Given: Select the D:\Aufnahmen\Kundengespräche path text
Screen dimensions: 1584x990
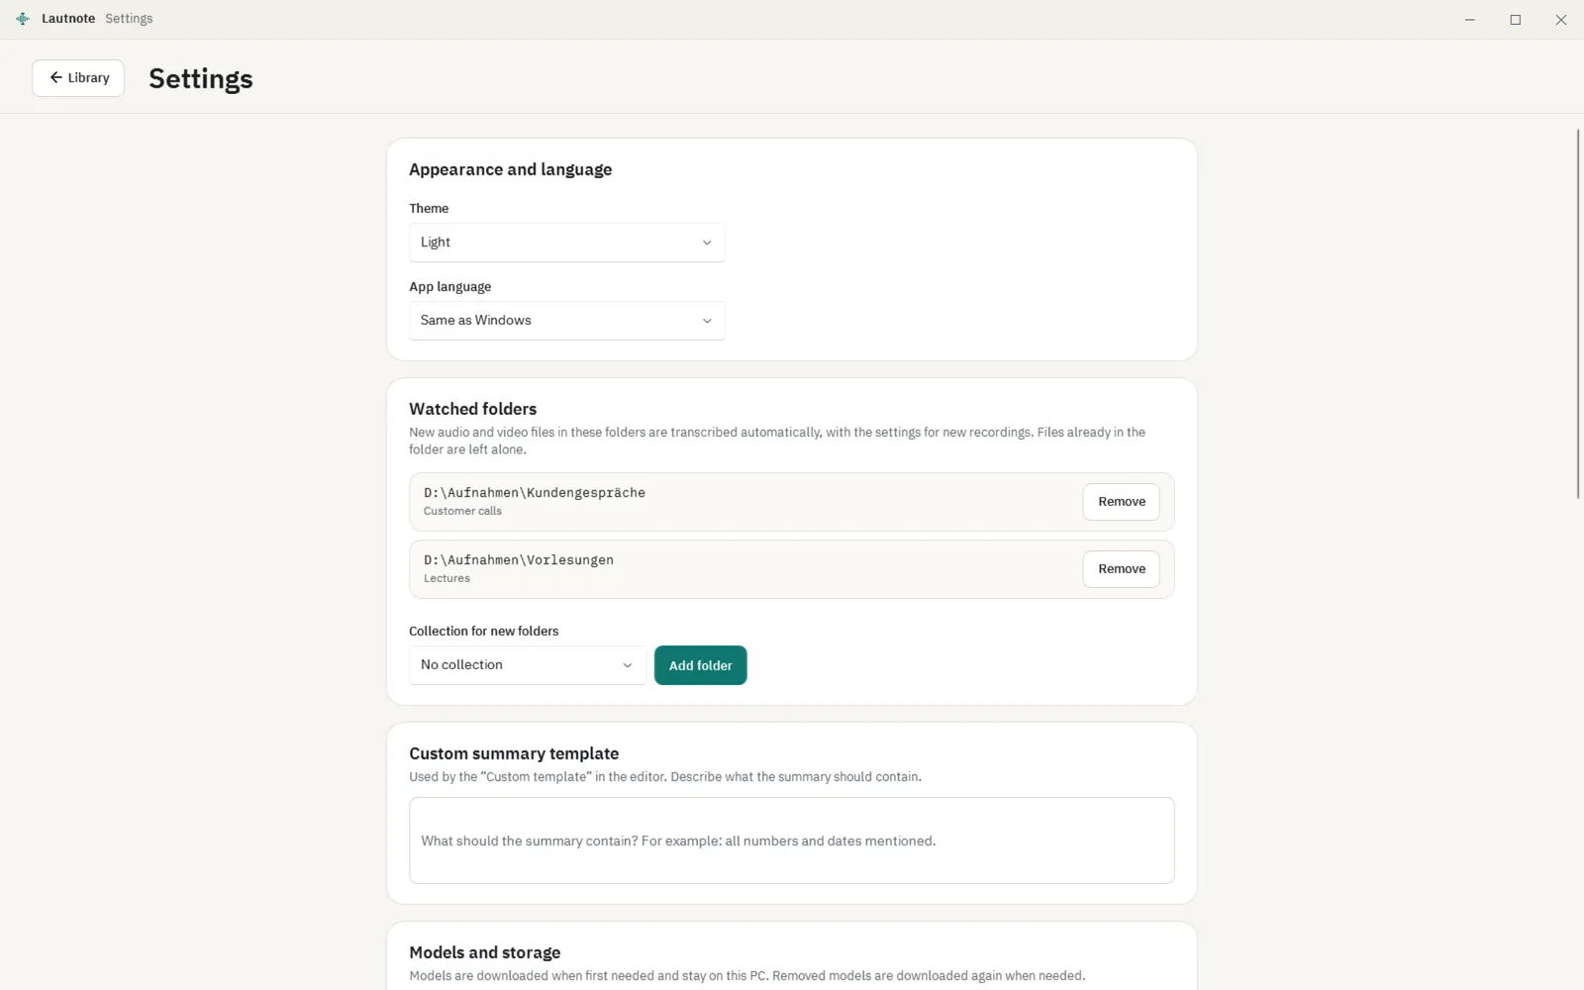Looking at the screenshot, I should point(535,493).
